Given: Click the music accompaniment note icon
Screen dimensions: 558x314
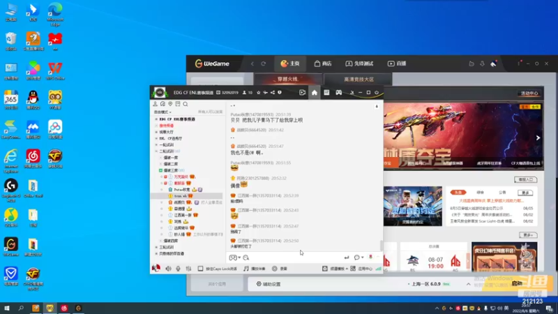Looking at the screenshot, I should [246, 269].
